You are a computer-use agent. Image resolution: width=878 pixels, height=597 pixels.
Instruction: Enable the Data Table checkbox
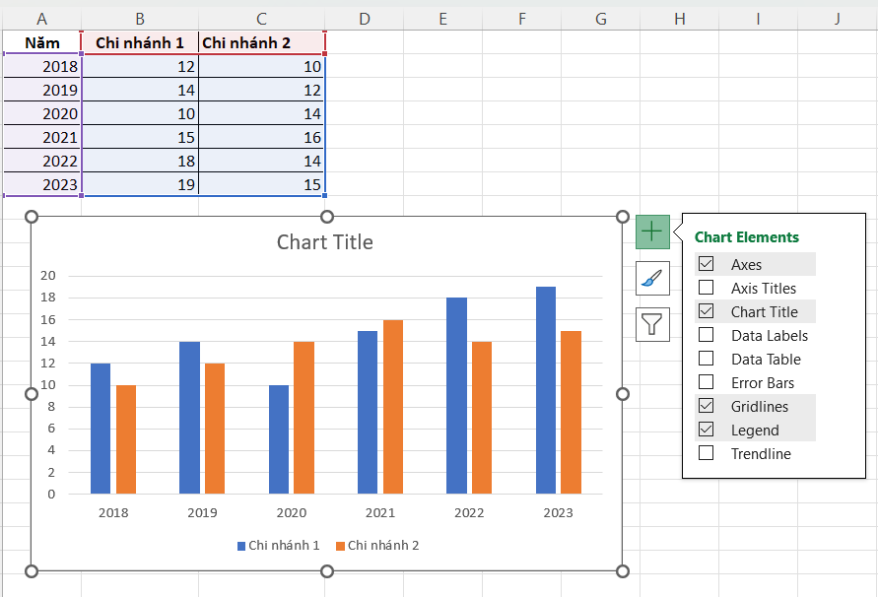707,358
